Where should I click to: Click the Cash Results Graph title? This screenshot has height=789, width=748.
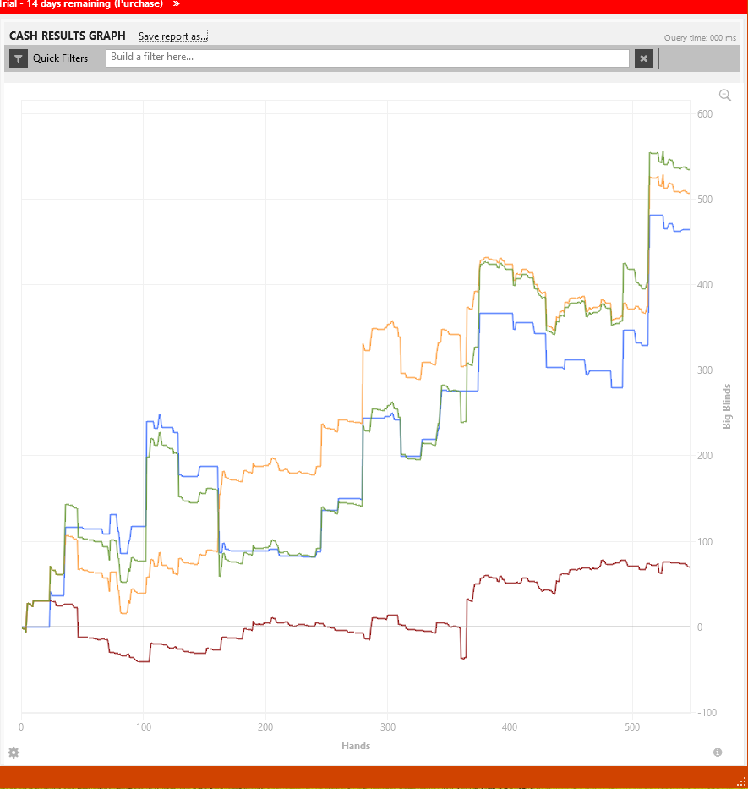pos(68,36)
